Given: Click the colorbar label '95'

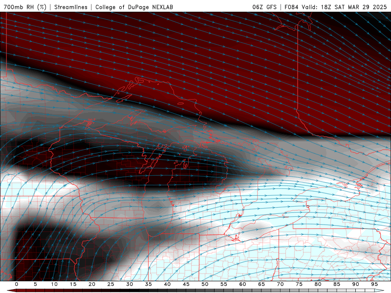Looking at the screenshot, I should point(374,284).
